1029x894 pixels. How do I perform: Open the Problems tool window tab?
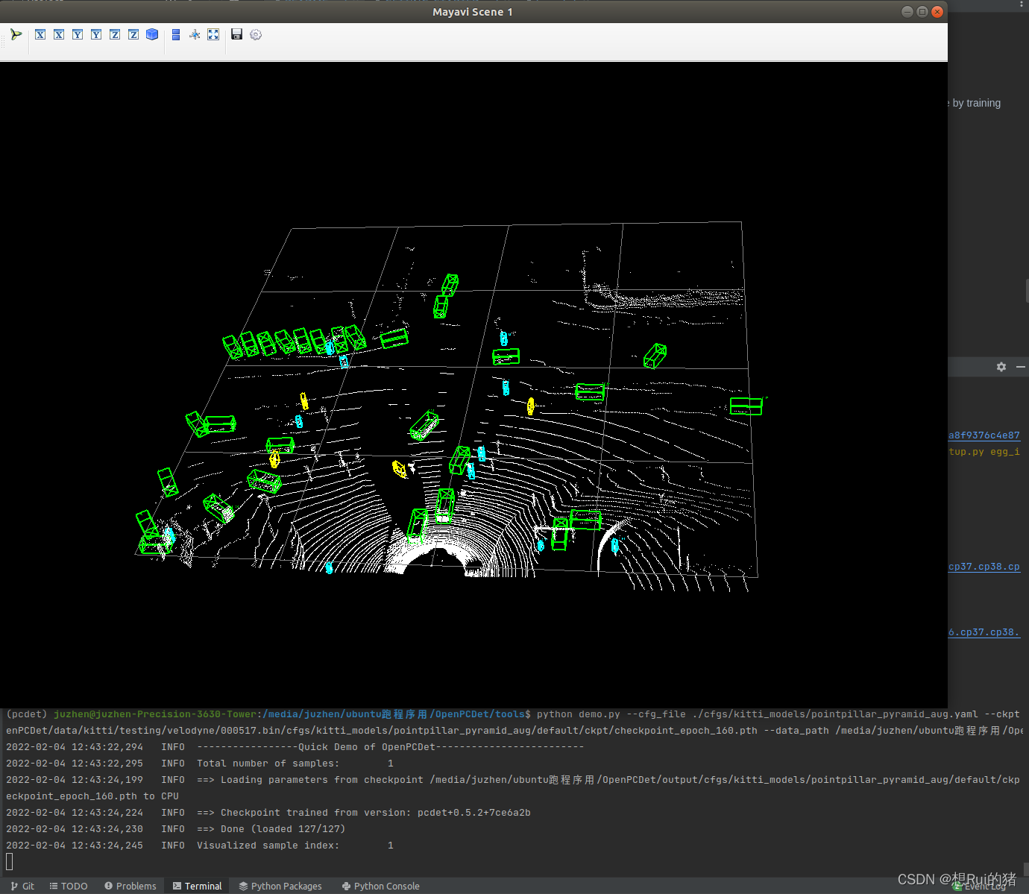[130, 886]
